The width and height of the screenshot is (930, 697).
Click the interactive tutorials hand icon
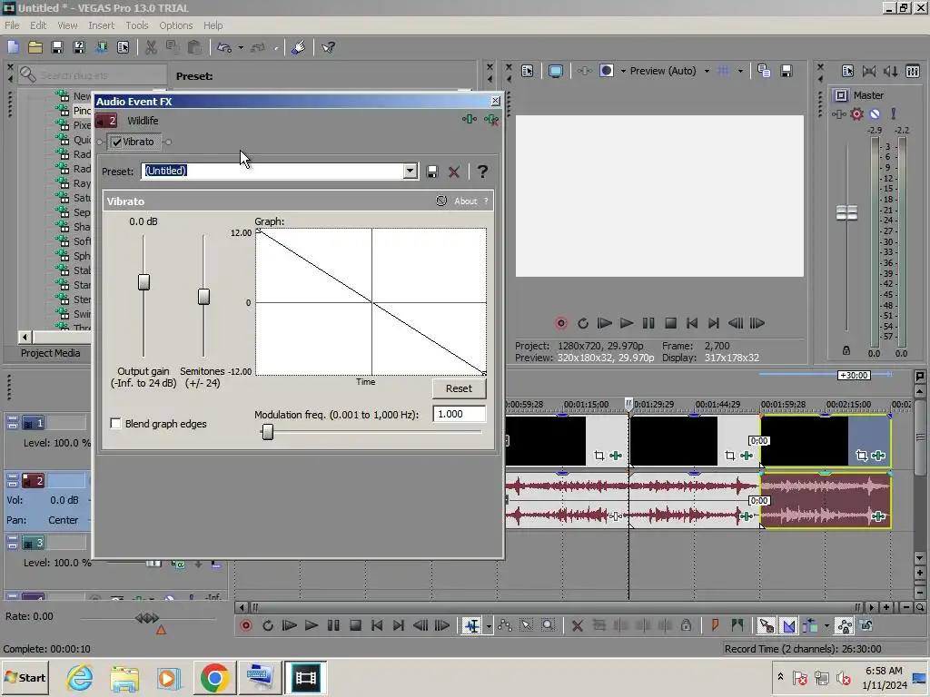coord(298,47)
